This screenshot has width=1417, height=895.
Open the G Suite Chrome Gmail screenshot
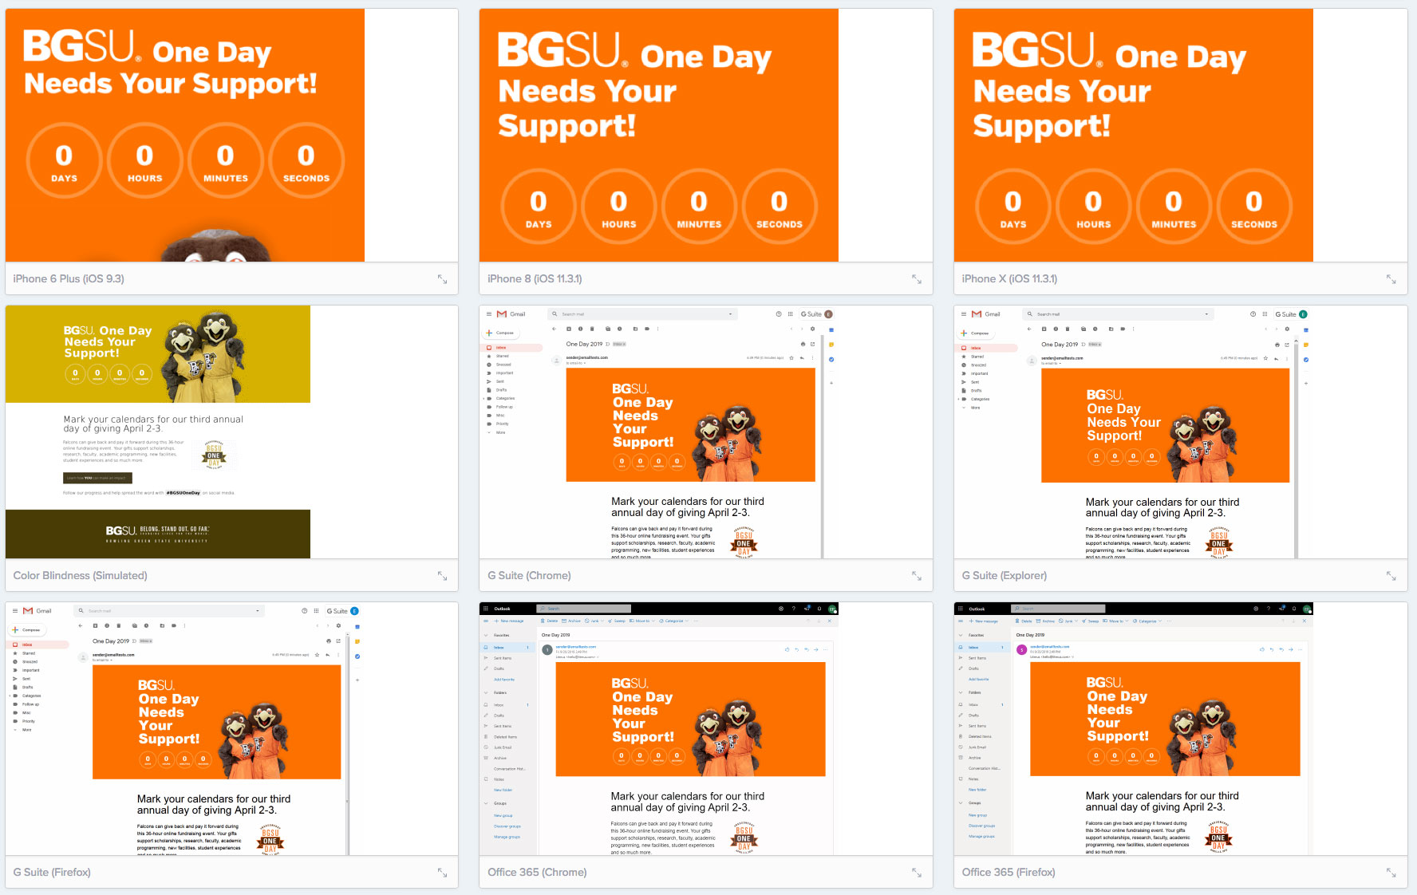(x=705, y=432)
